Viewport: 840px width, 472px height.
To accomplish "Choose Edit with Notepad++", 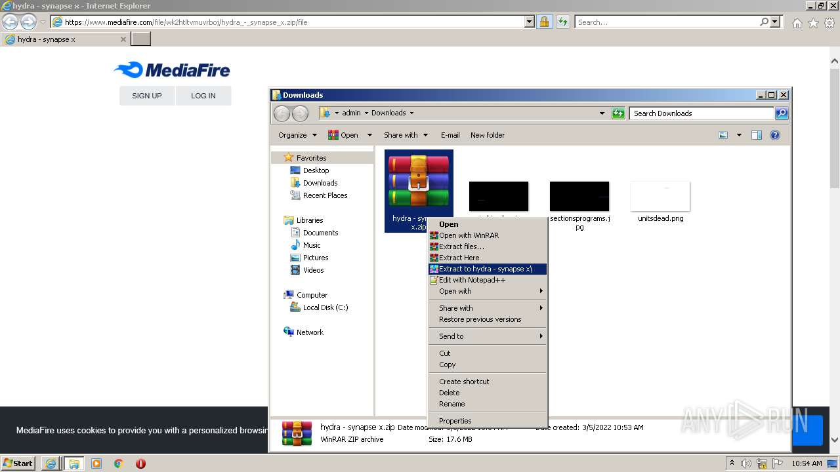I will (487, 280).
